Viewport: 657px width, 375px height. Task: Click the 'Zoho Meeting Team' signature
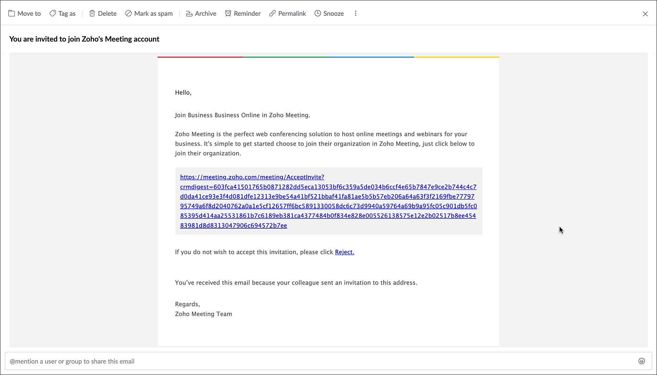[x=203, y=314]
